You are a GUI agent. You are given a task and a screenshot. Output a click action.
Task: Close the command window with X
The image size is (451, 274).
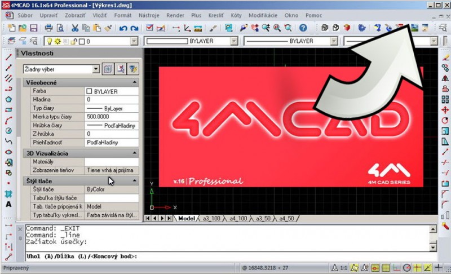(20, 229)
